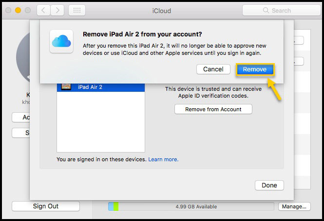Click Remove from Account button
Screen dimensions: 324x221
pyautogui.click(x=213, y=109)
